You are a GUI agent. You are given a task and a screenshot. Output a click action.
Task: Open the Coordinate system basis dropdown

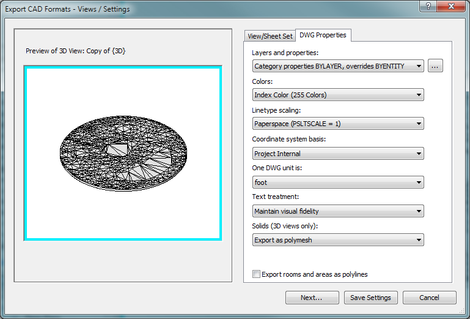[x=338, y=153]
